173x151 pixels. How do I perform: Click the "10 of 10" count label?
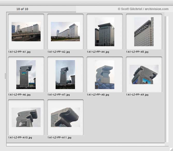(x=22, y=9)
